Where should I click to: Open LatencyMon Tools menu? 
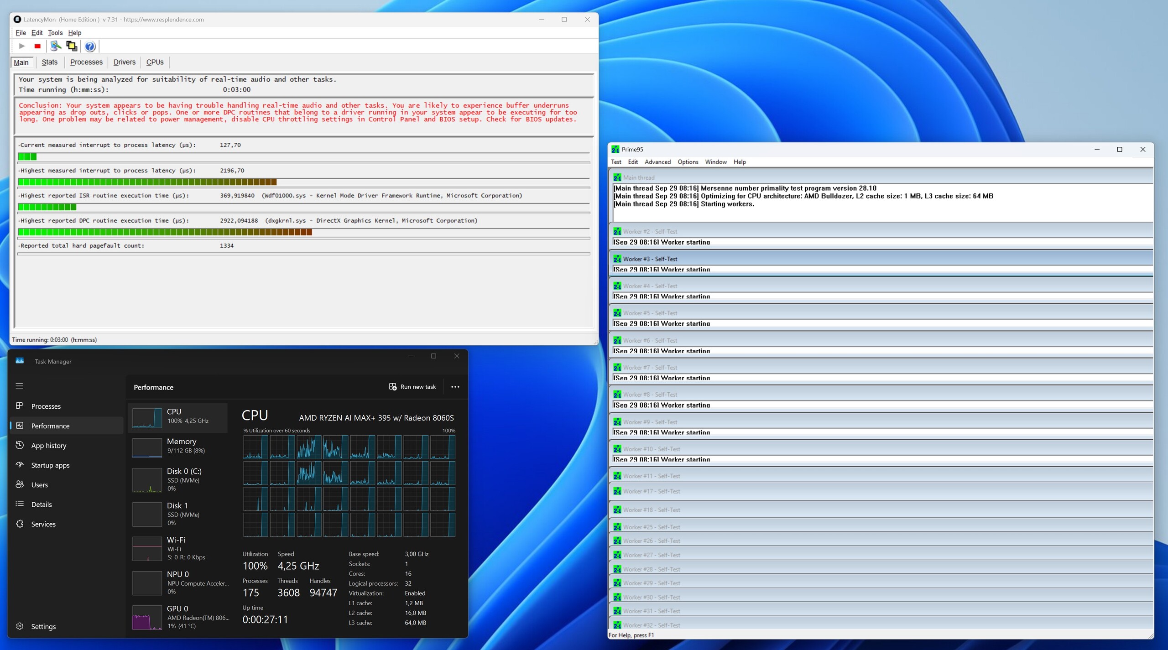pyautogui.click(x=55, y=33)
